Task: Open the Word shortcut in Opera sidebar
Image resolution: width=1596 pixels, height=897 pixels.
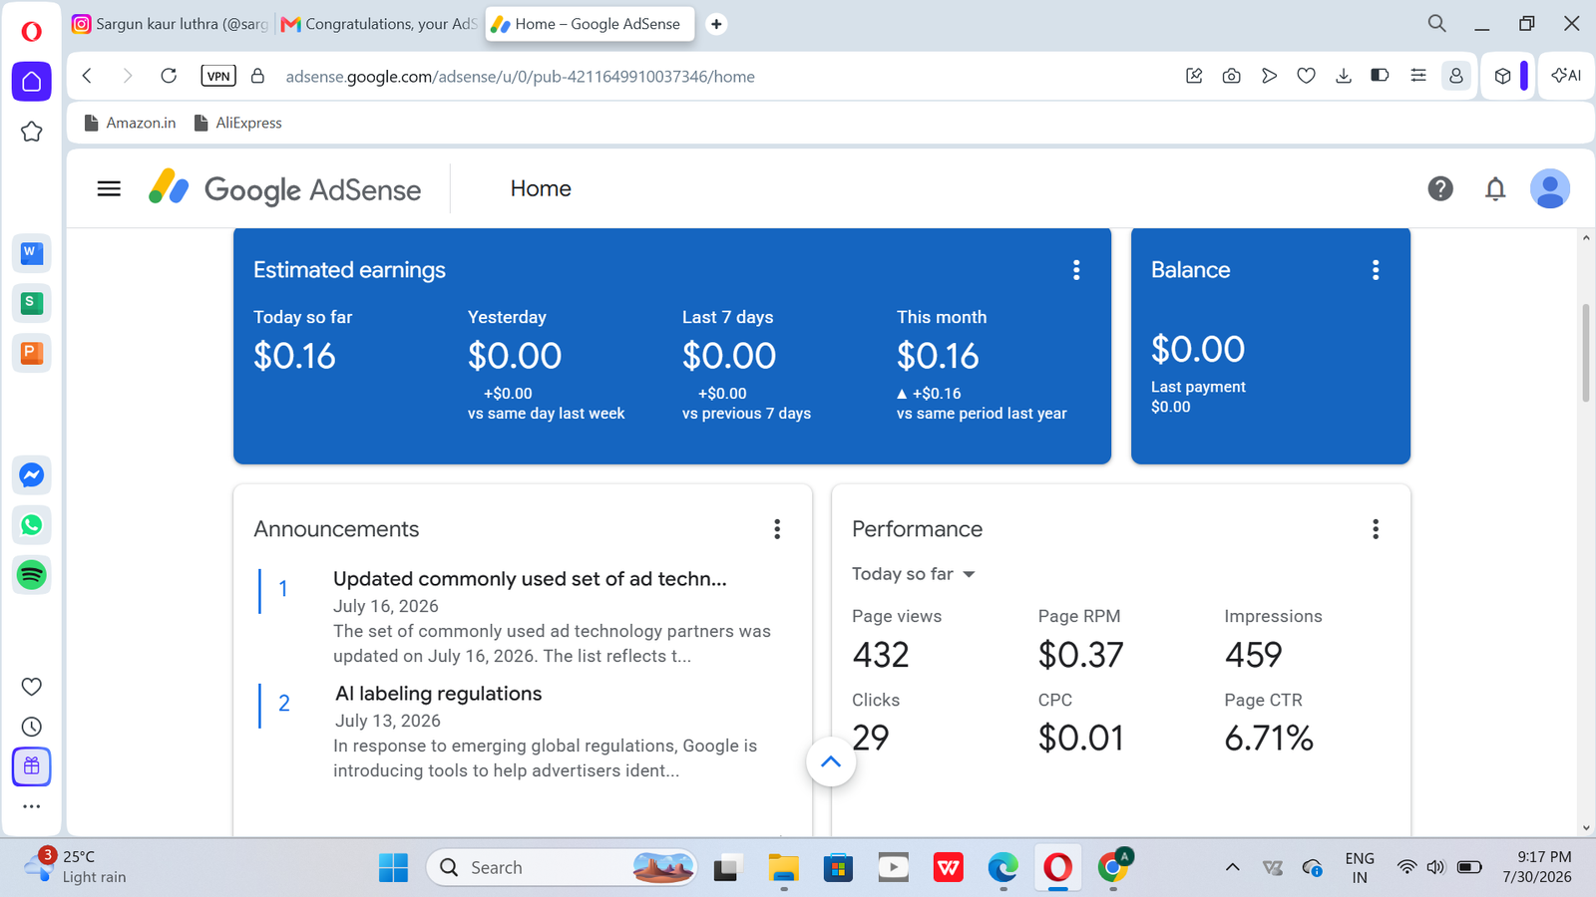Action: click(32, 253)
